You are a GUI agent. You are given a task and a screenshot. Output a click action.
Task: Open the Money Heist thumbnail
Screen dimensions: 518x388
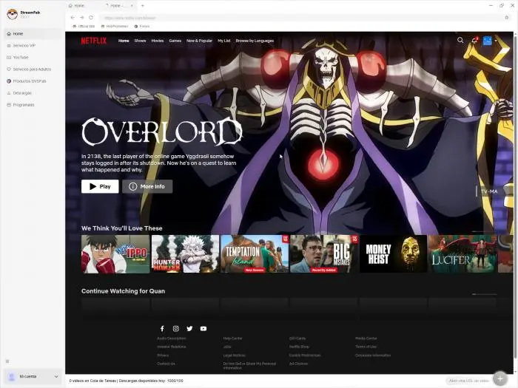click(x=393, y=253)
